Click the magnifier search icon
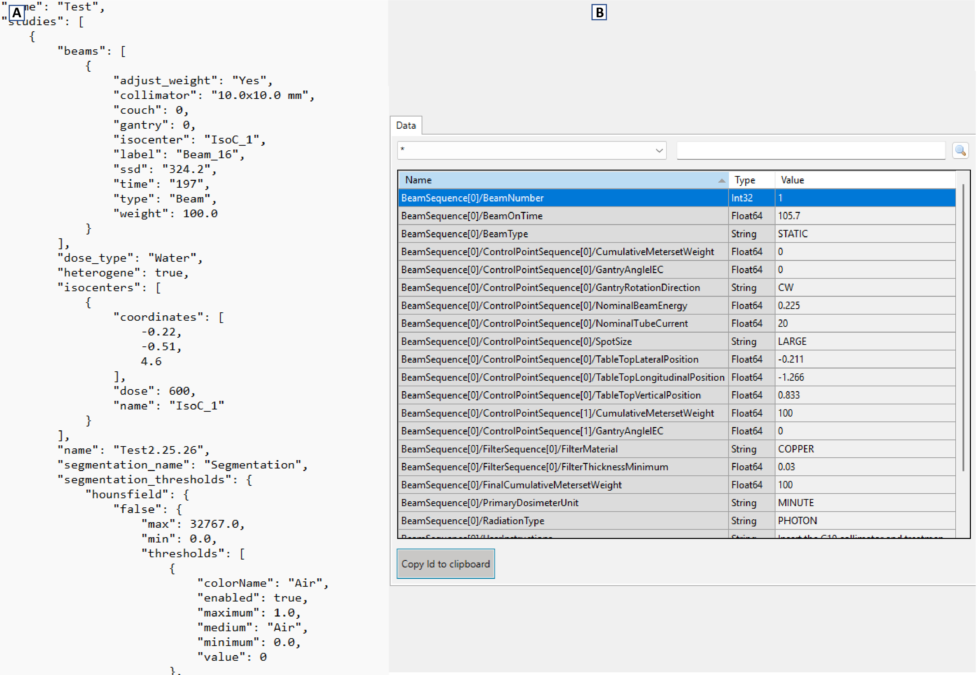The image size is (977, 675). coord(961,151)
